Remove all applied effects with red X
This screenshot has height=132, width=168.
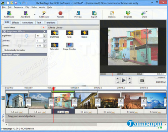point(43,28)
